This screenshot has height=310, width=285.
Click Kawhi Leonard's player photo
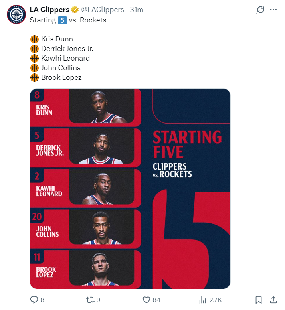[x=101, y=187]
